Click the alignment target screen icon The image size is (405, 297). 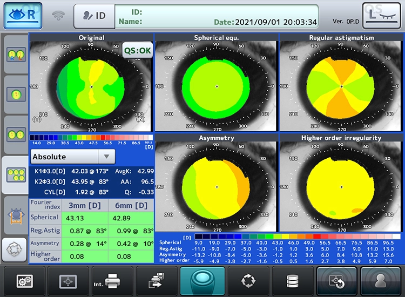(x=67, y=281)
